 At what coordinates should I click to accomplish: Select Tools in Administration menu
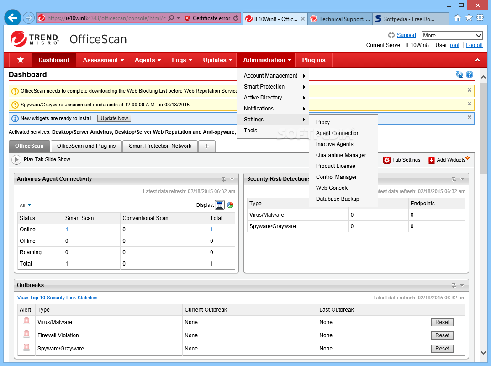[273, 131]
